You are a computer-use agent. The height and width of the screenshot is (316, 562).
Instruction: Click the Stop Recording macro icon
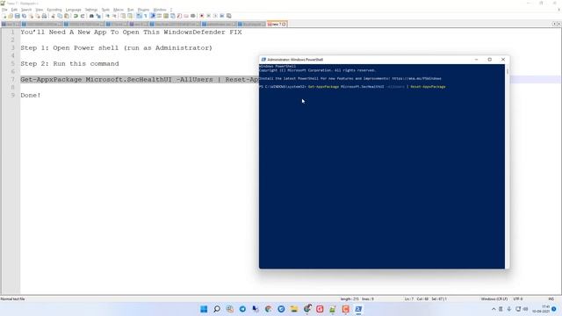209,16
